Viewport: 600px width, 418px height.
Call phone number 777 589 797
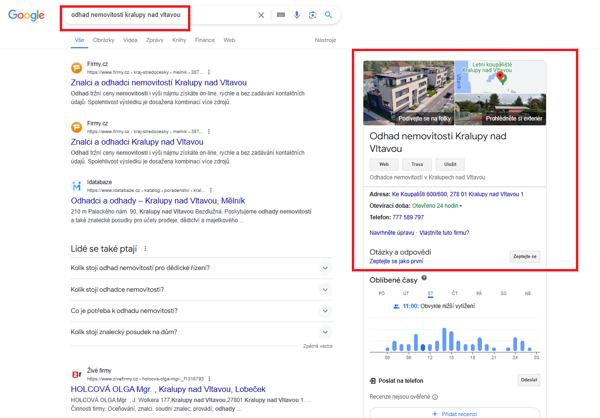point(408,217)
